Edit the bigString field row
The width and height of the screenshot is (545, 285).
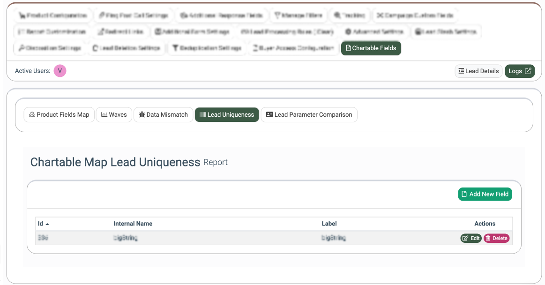(470, 238)
